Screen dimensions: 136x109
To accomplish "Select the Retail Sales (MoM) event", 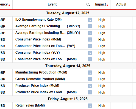I will point(30,105).
